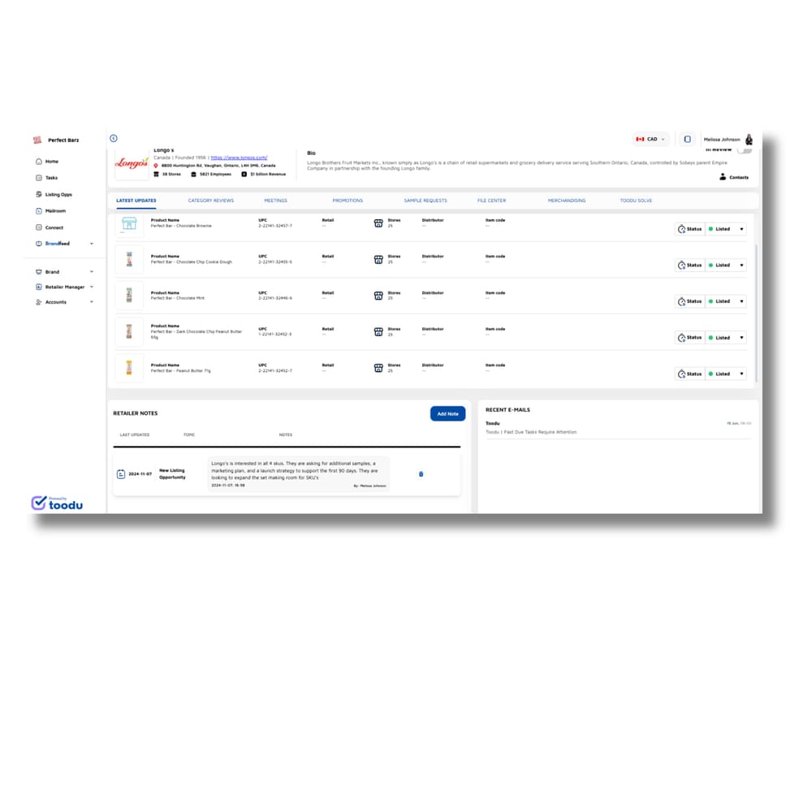The image size is (812, 812).
Task: Click store icon in Chocolate Brownie row
Action: click(378, 223)
